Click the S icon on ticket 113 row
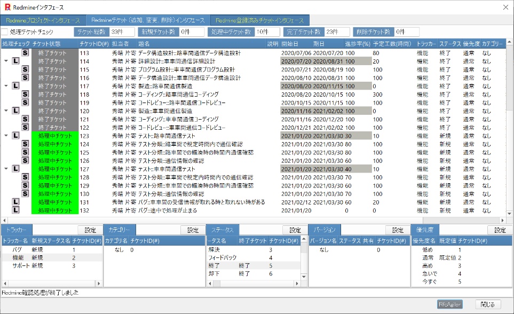 pos(25,52)
